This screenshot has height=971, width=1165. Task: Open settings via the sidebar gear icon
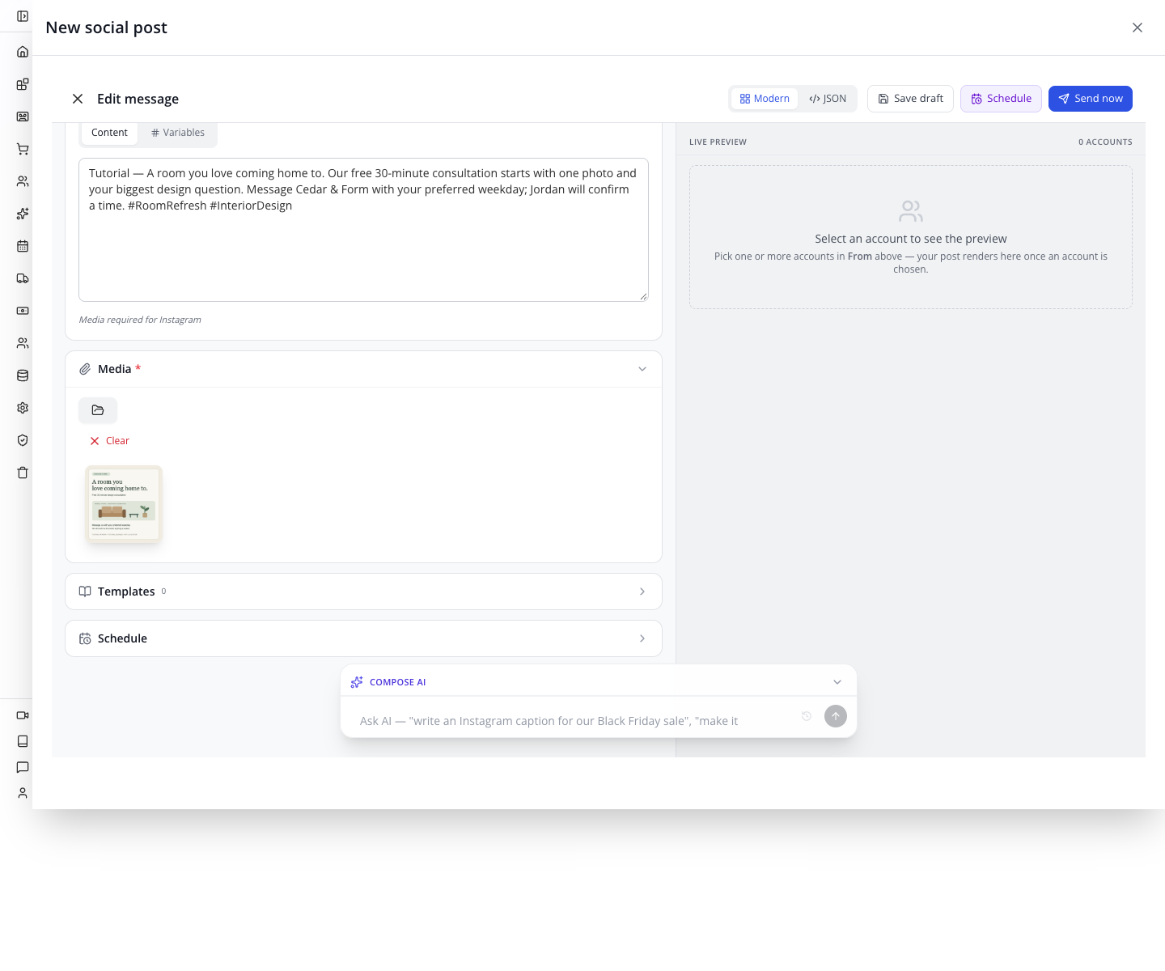23,408
